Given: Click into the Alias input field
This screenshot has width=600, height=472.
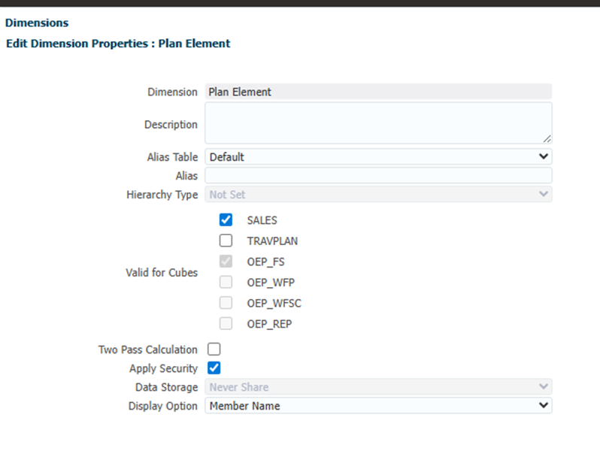Looking at the screenshot, I should (x=378, y=176).
